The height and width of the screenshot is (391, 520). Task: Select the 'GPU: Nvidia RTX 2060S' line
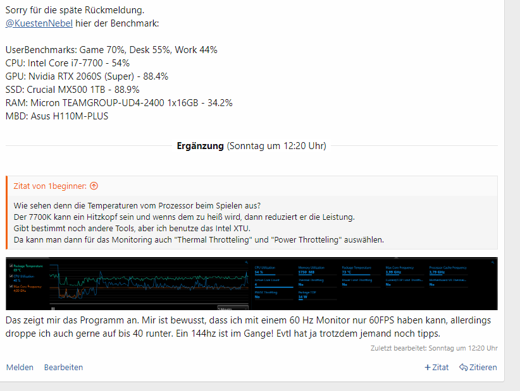(x=87, y=76)
